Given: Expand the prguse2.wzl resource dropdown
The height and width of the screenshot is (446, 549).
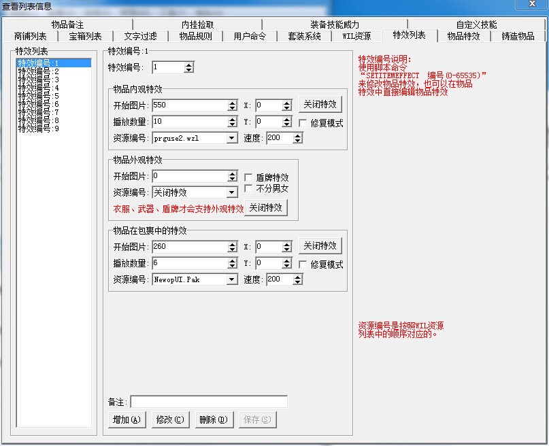Looking at the screenshot, I should 231,138.
